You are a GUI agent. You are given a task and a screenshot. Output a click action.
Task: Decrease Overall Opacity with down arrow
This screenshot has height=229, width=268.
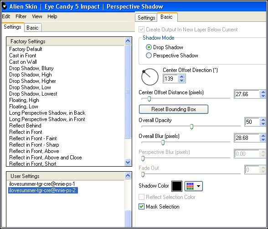tap(263, 124)
